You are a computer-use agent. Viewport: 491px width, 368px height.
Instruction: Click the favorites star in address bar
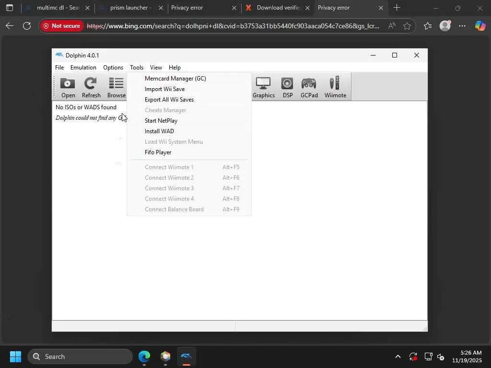click(x=407, y=26)
